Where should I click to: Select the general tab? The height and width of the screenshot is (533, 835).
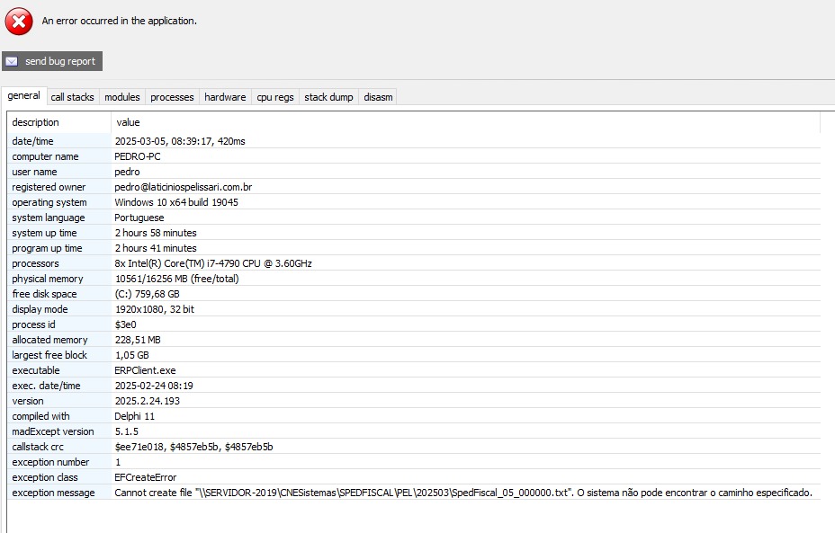(23, 96)
